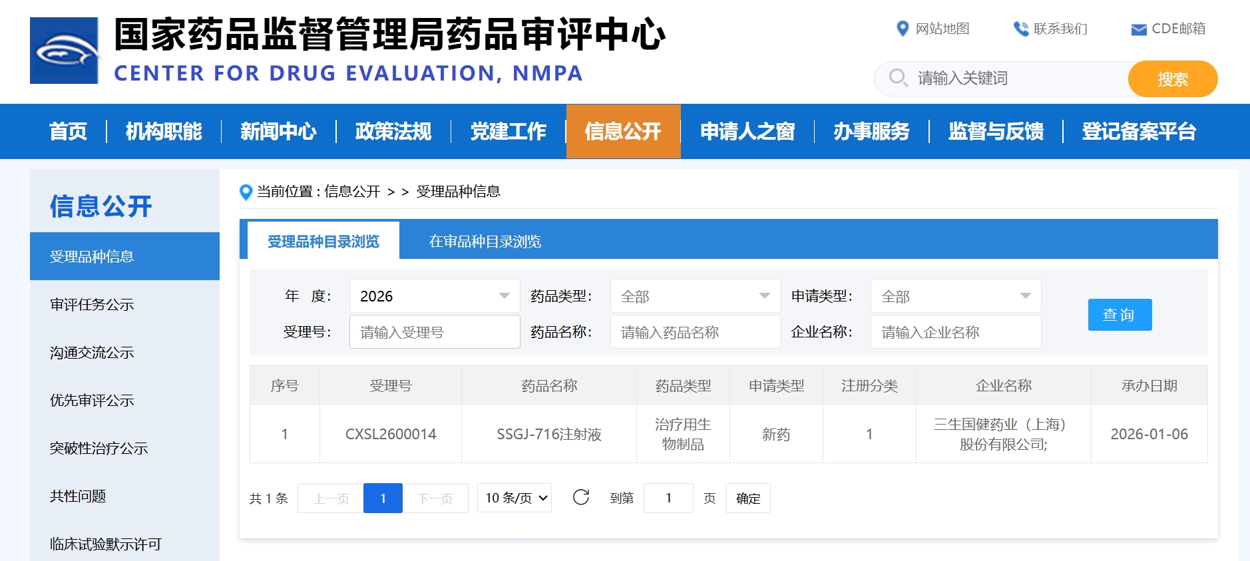This screenshot has width=1250, height=561.
Task: Switch to 在审品种目录浏览 tab
Action: (485, 241)
